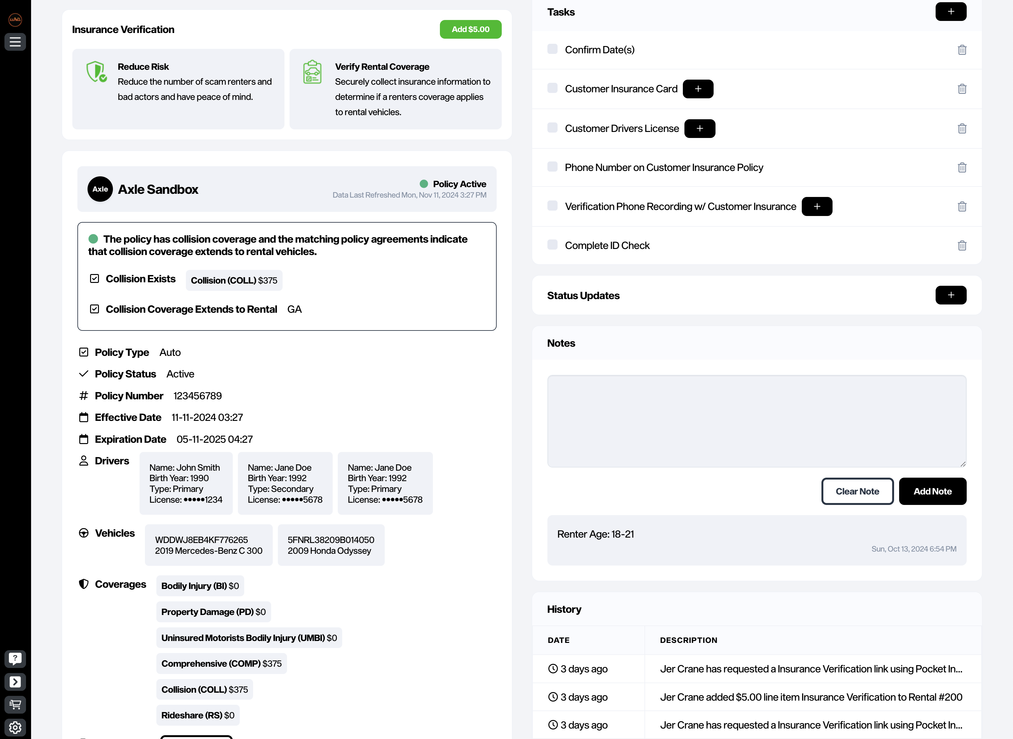Tick the Customer Insurance Card checkbox
The height and width of the screenshot is (739, 1013).
tap(552, 88)
